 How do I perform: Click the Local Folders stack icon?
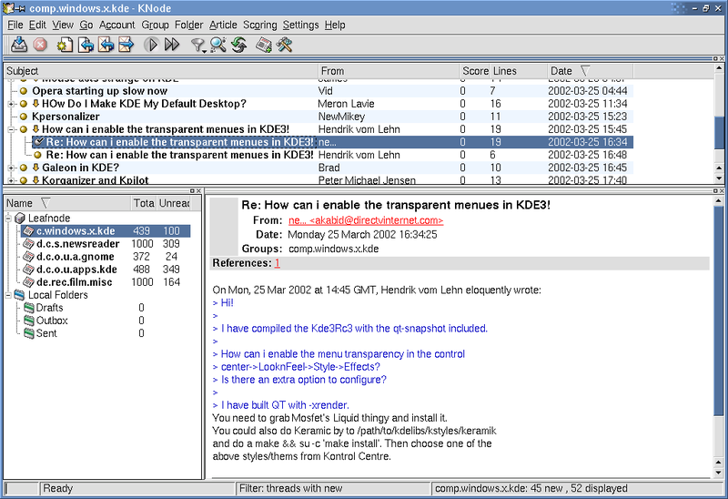click(x=19, y=294)
